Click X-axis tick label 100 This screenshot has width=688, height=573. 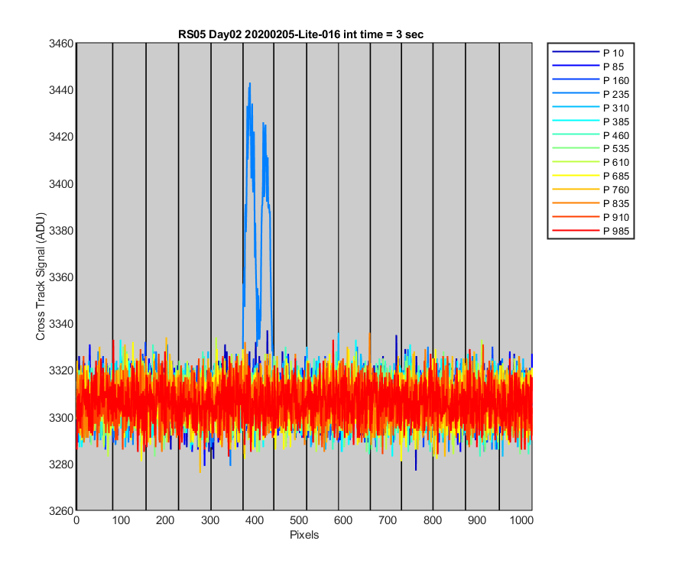[121, 520]
